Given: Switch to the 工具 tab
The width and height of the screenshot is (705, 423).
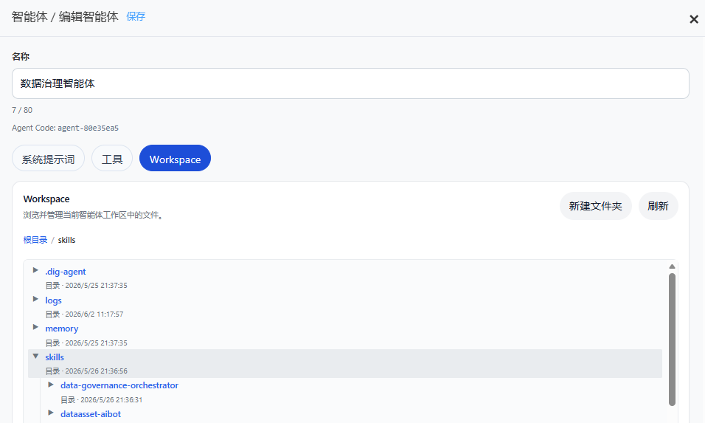Looking at the screenshot, I should point(112,159).
